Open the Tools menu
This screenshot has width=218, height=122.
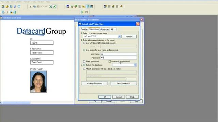pos(33,2)
